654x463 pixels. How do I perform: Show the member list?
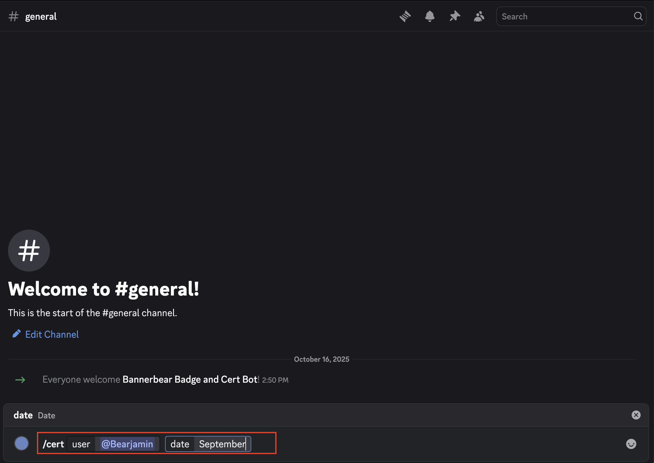coord(479,16)
